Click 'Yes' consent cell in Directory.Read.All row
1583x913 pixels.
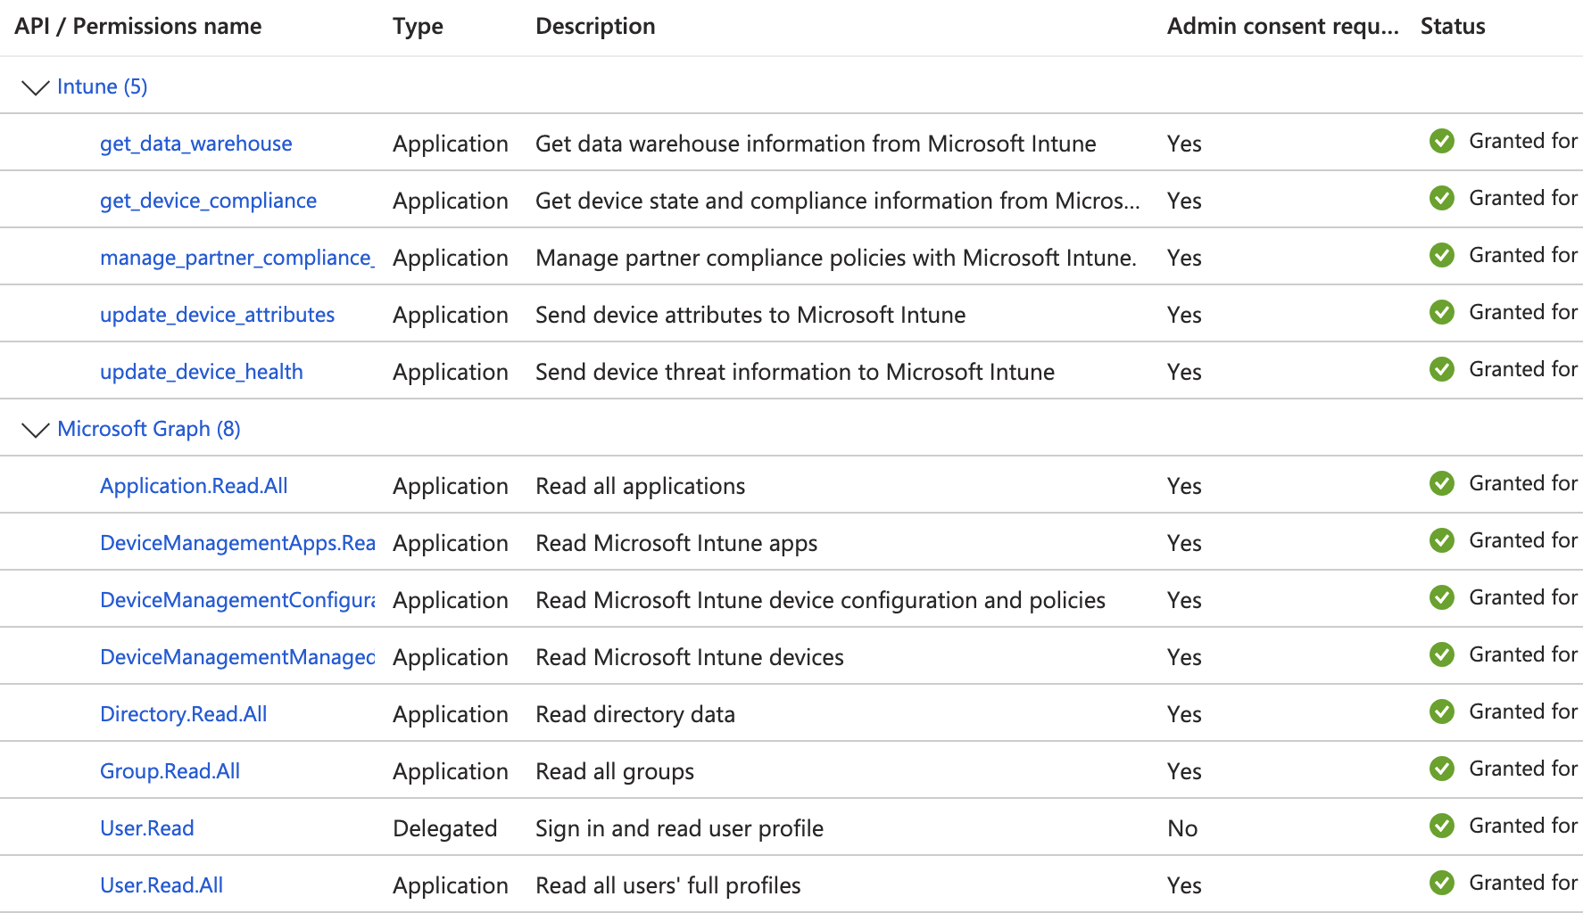1184,714
